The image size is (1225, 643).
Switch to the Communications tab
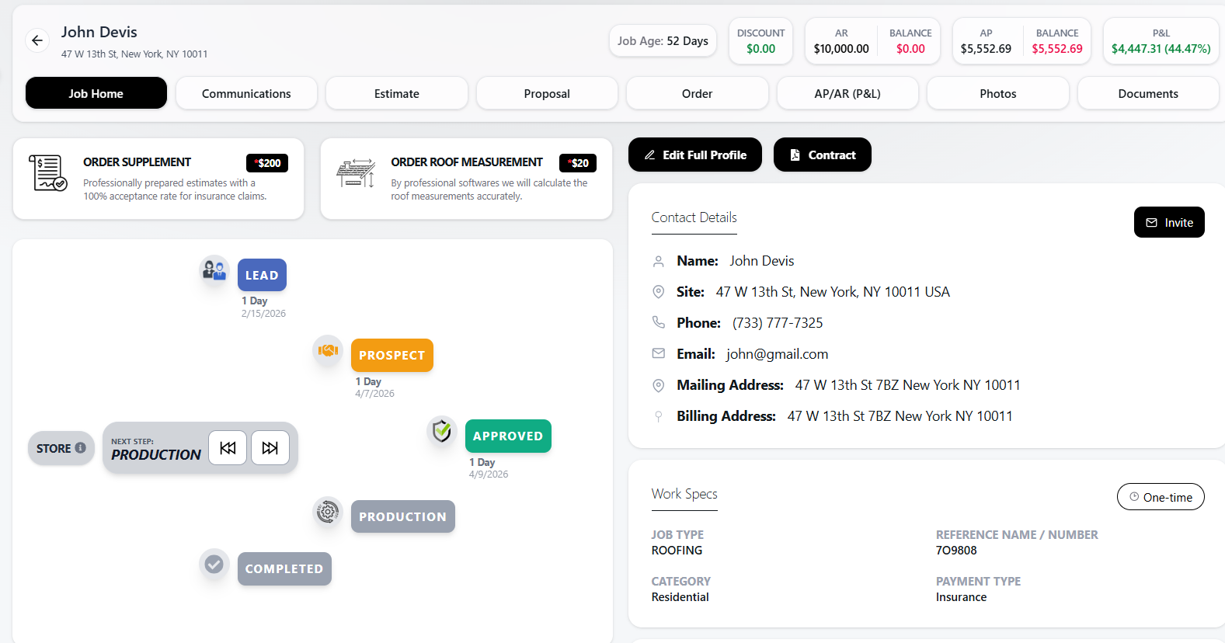point(246,93)
